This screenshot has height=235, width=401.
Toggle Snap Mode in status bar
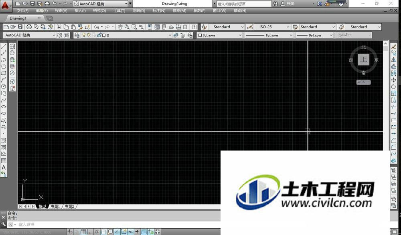pyautogui.click(x=77, y=232)
